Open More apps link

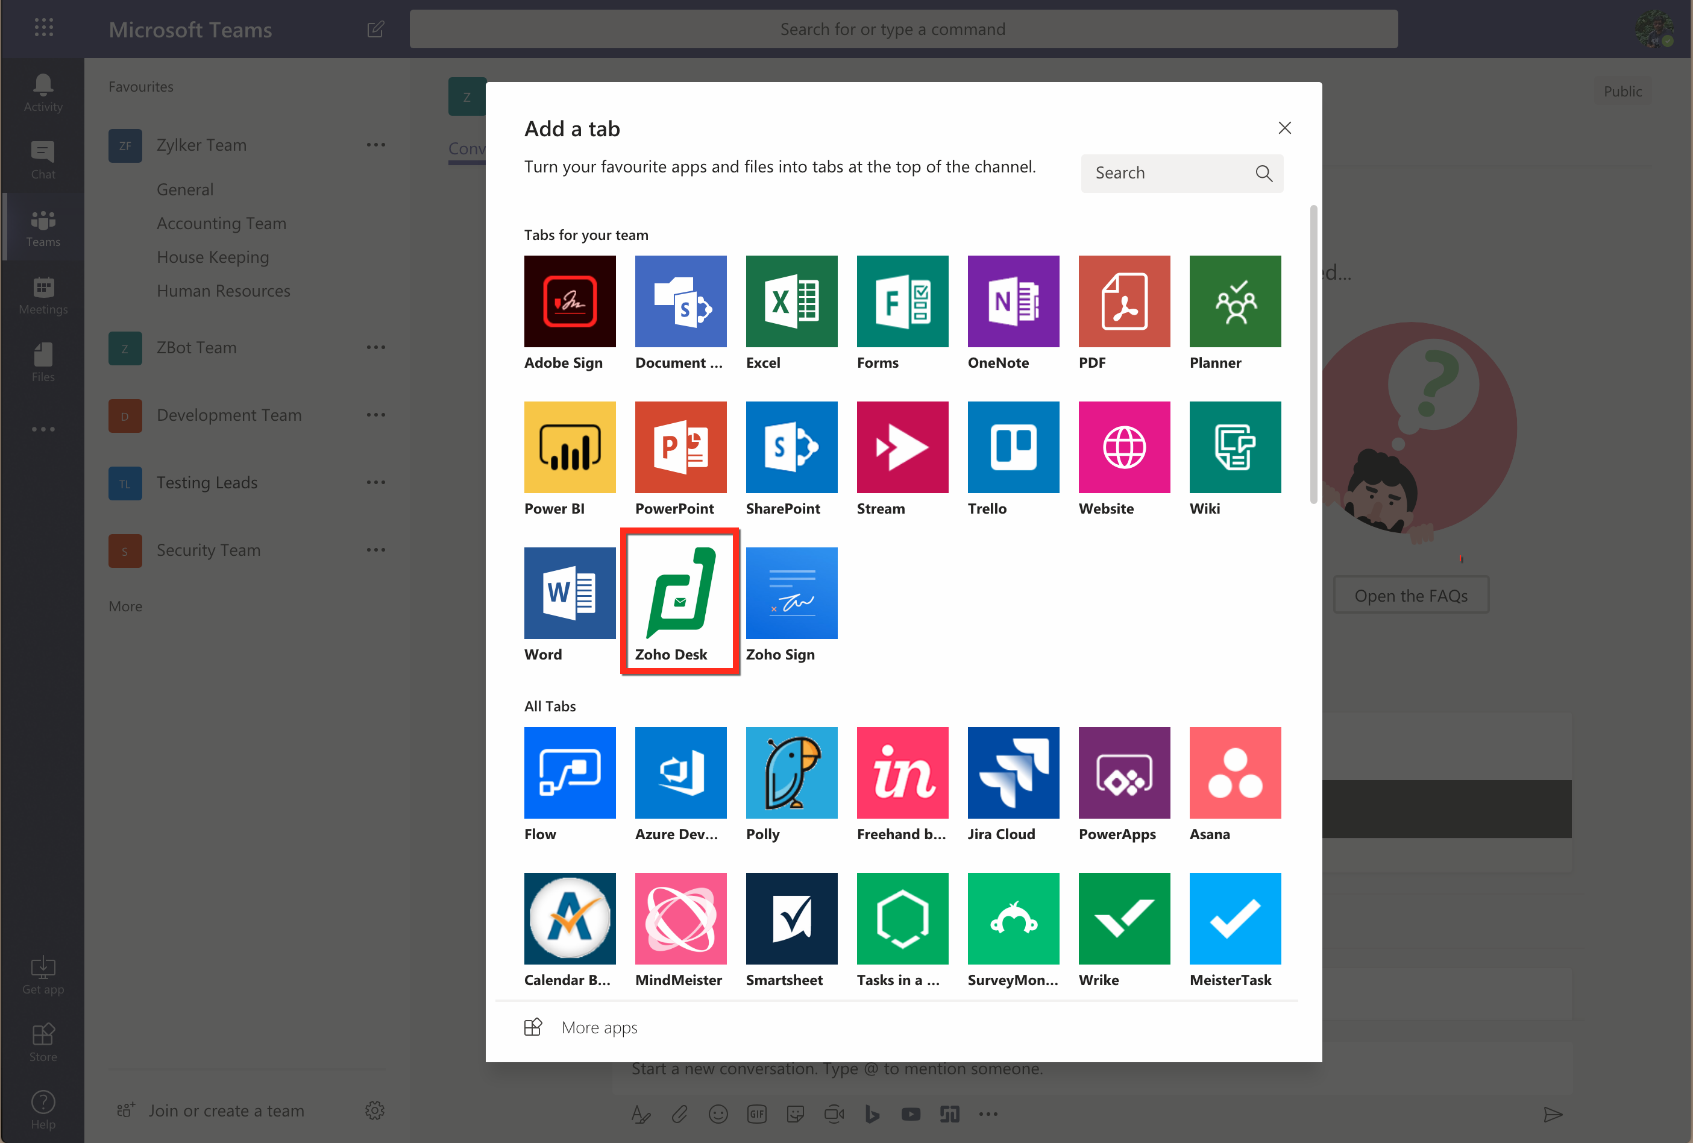coord(599,1027)
